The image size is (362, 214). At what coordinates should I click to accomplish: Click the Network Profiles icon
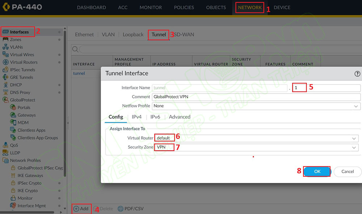point(5,160)
